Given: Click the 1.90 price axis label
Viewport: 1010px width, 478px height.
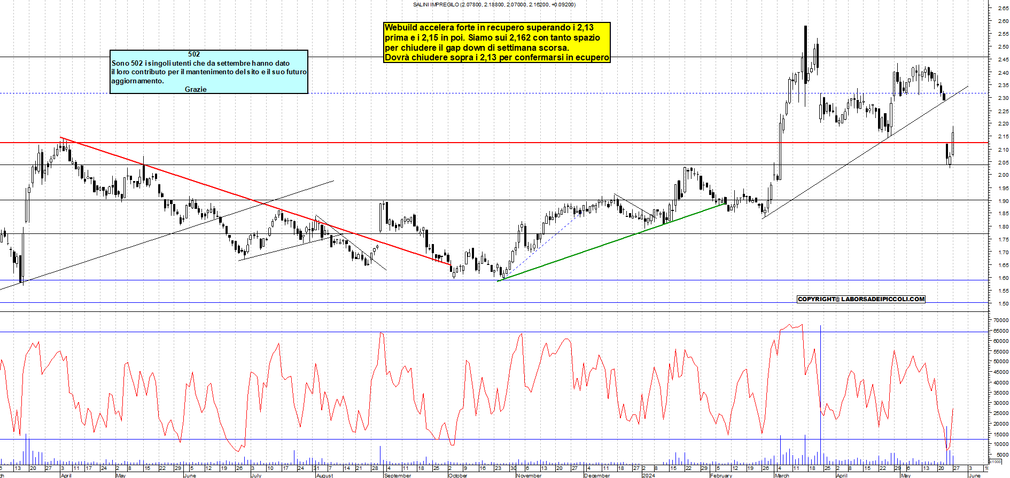Looking at the screenshot, I should (1003, 201).
